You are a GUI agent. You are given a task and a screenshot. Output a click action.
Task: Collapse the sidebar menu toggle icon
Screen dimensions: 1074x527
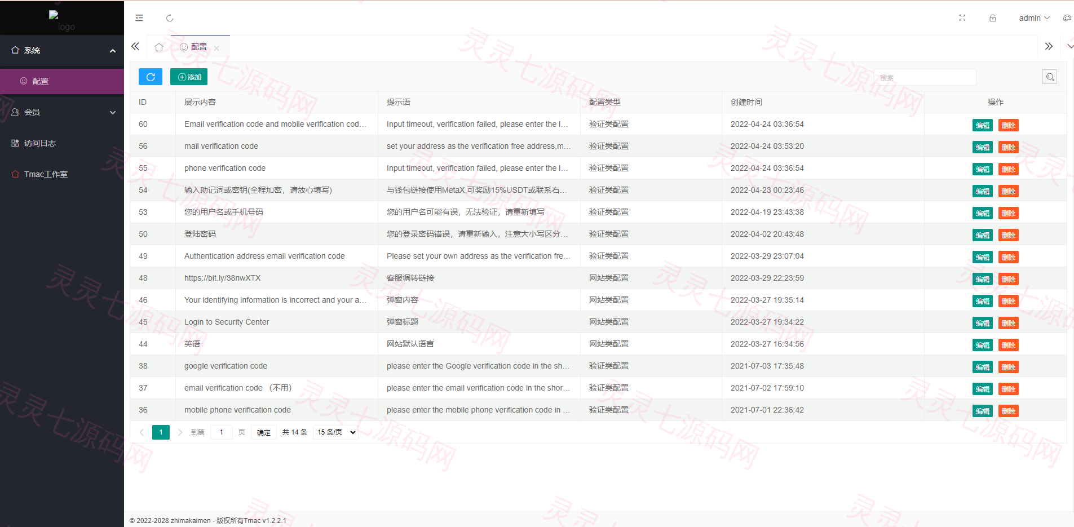[x=139, y=18]
